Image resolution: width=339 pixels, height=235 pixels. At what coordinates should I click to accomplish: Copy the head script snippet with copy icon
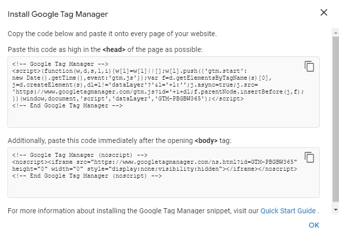tap(309, 66)
